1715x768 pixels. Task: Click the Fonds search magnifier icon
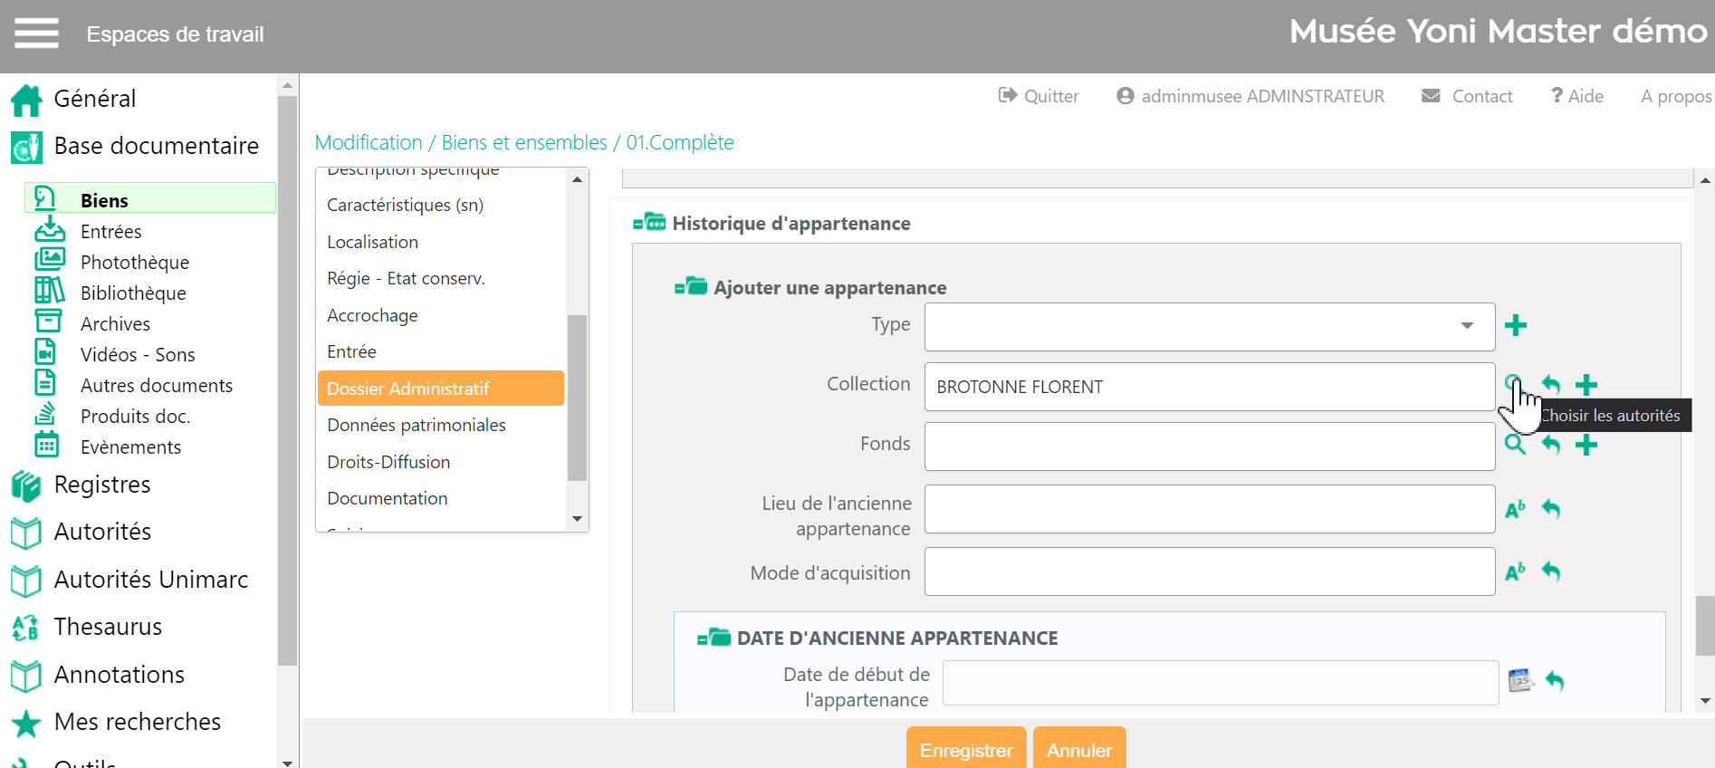[1514, 445]
